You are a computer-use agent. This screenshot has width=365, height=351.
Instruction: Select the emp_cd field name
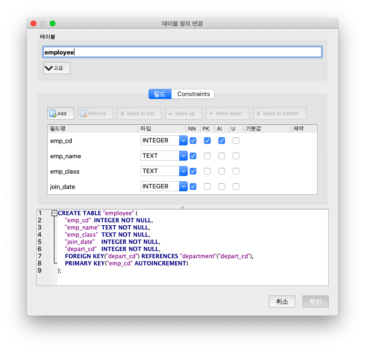tap(61, 141)
